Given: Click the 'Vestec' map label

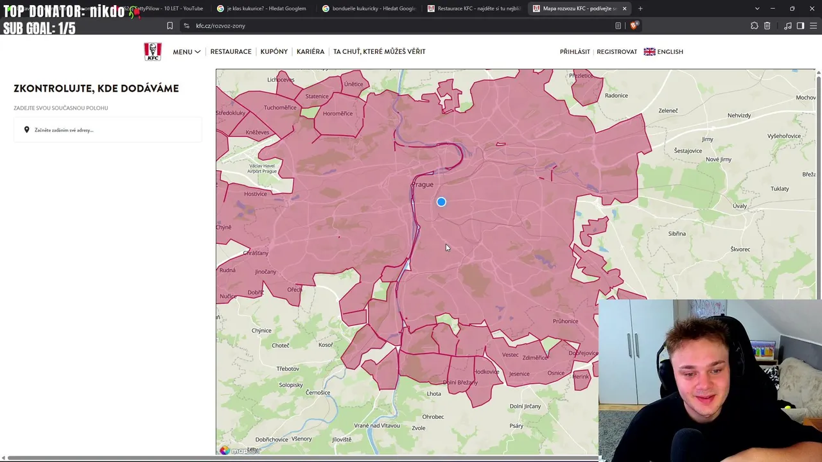Looking at the screenshot, I should [x=510, y=355].
